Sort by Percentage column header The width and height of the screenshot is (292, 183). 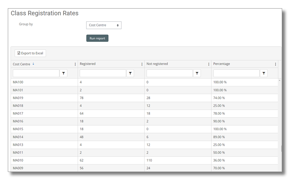point(222,64)
